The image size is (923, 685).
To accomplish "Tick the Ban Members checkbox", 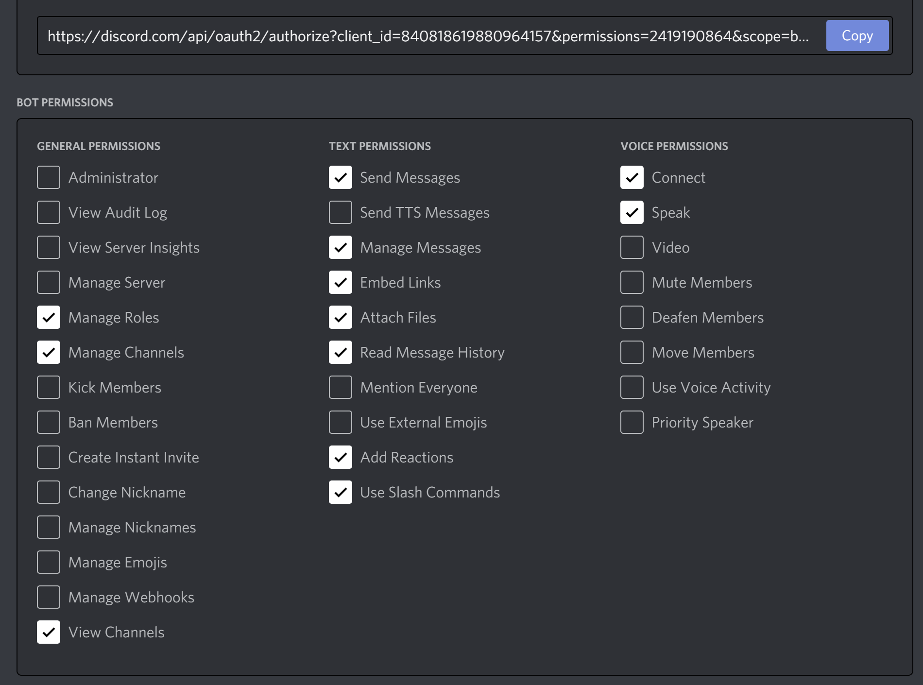I will coord(49,422).
